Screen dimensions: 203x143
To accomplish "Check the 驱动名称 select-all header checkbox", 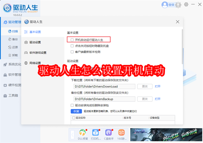I will point(73,118).
